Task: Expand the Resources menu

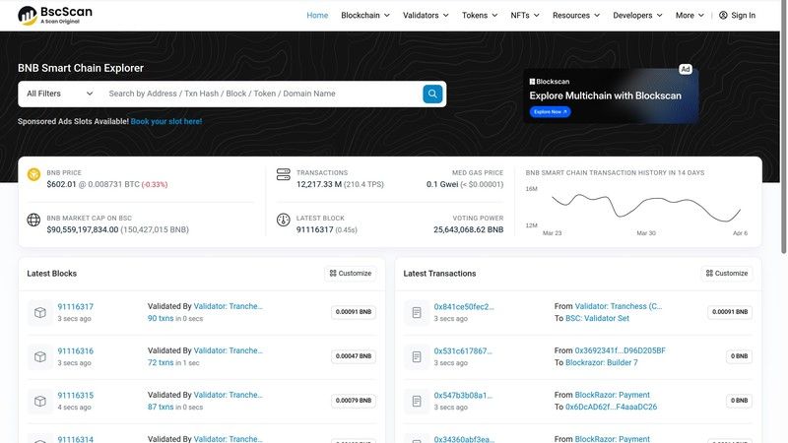Action: click(x=576, y=15)
